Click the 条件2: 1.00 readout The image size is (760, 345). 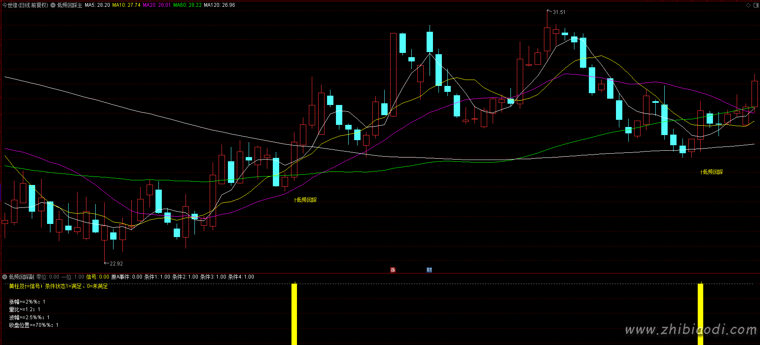[x=185, y=277]
